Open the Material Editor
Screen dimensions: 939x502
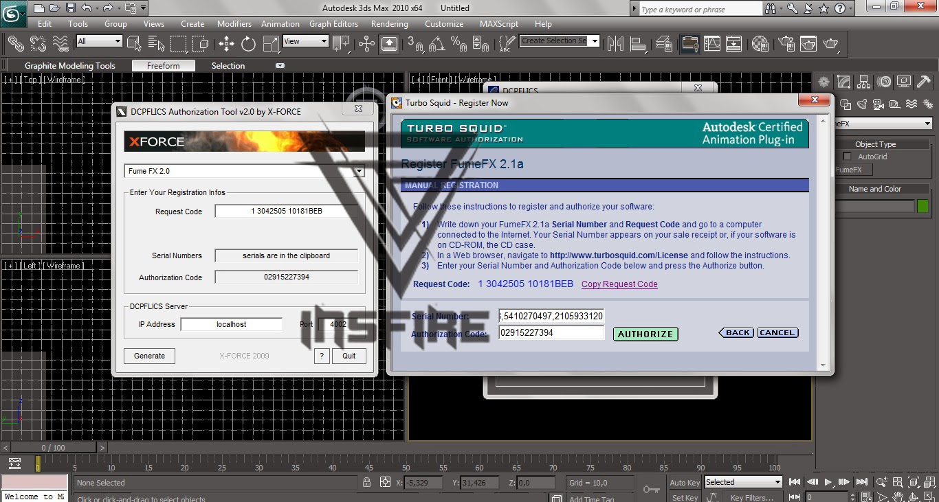point(760,44)
